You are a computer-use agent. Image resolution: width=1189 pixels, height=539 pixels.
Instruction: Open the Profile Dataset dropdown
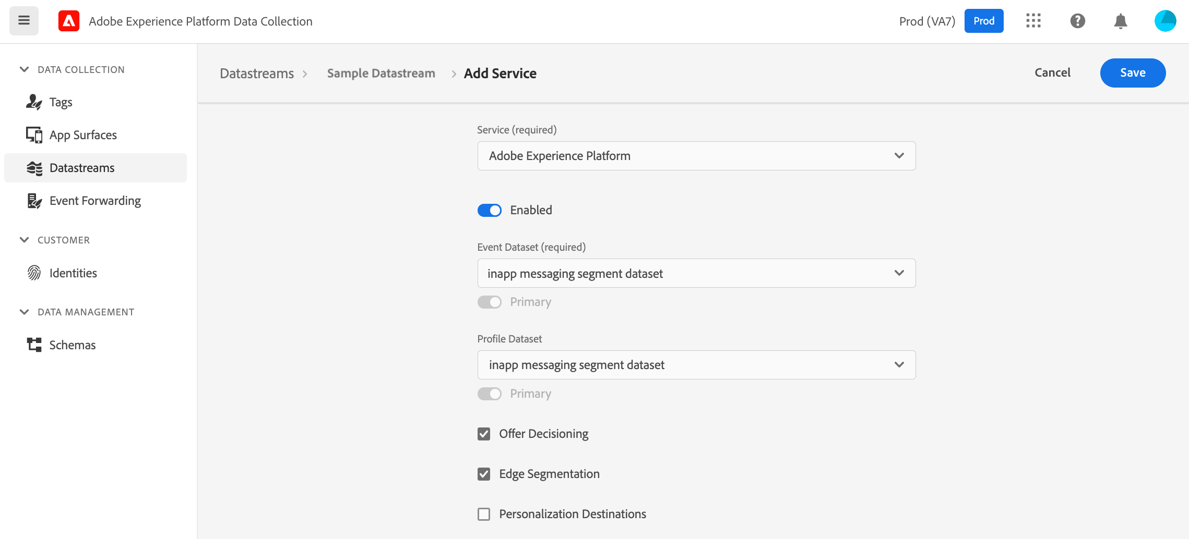(696, 365)
